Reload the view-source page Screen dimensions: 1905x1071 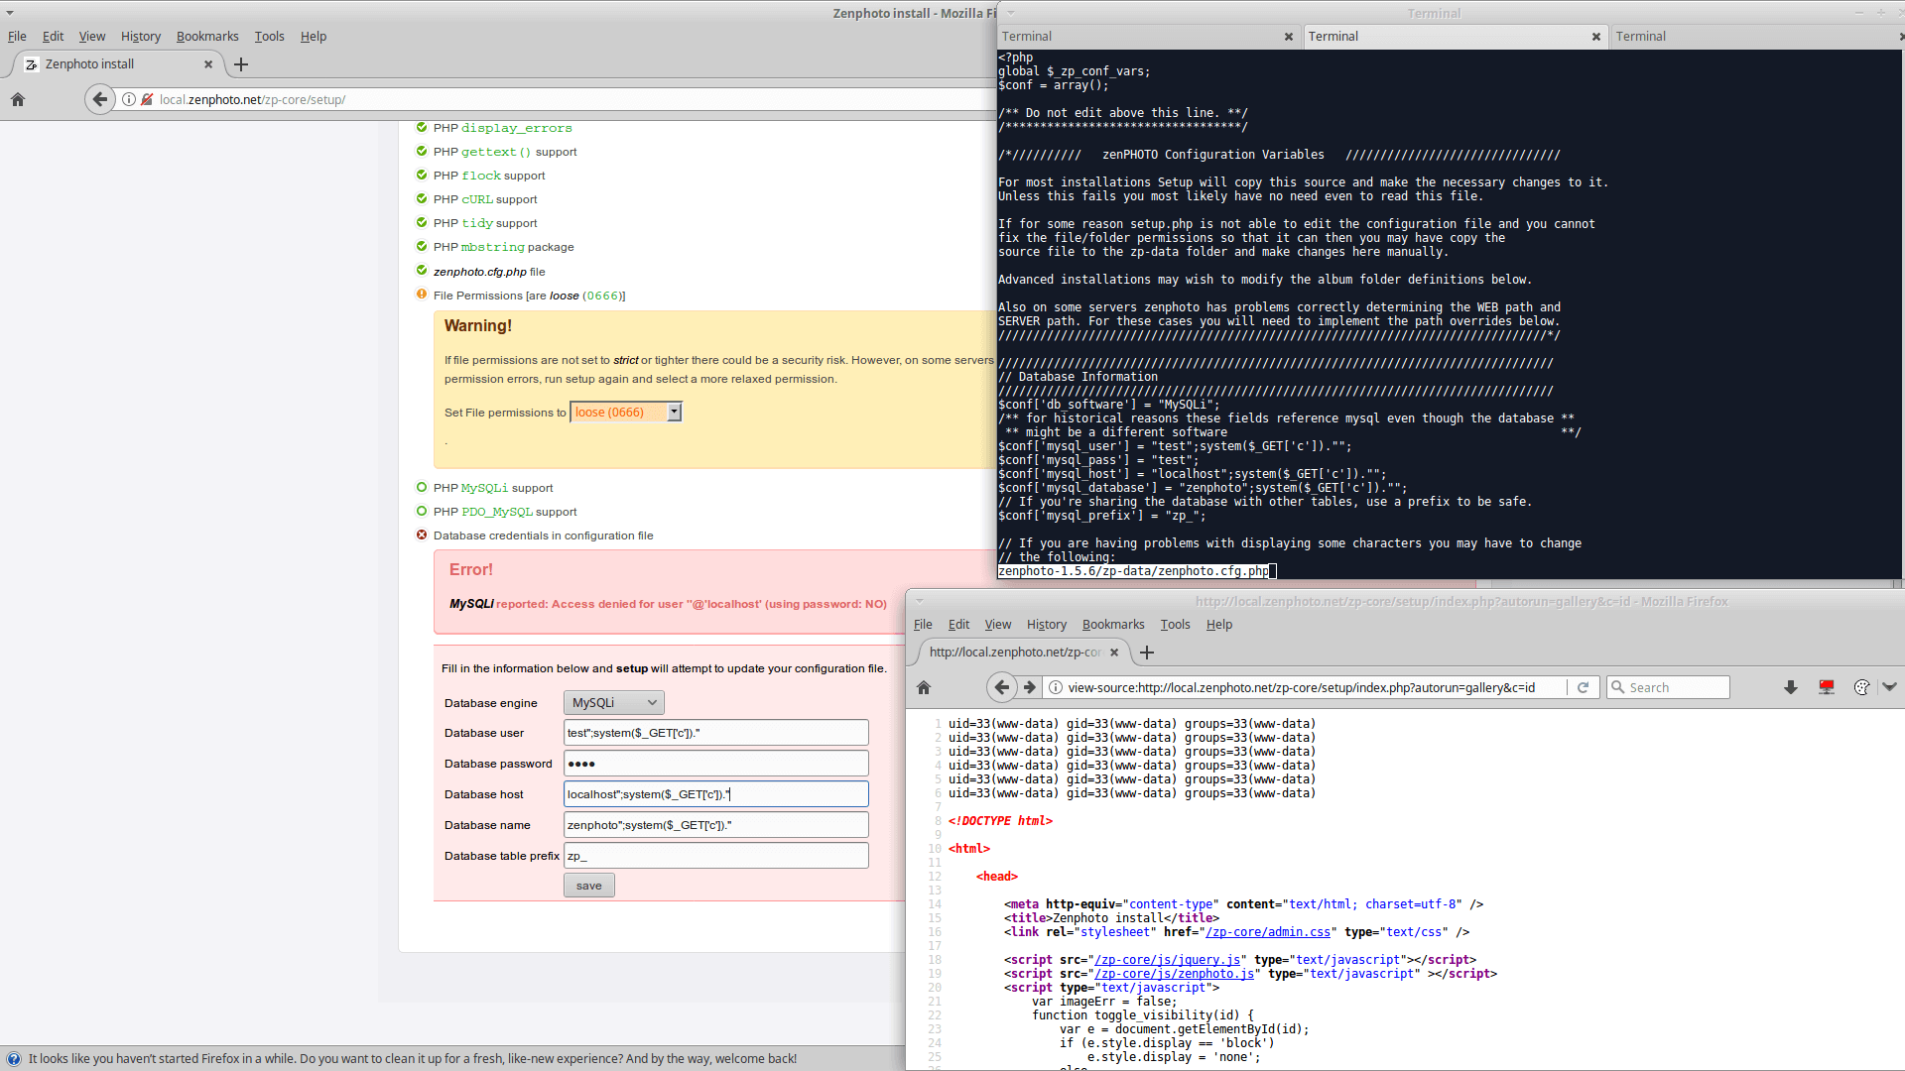click(1584, 687)
